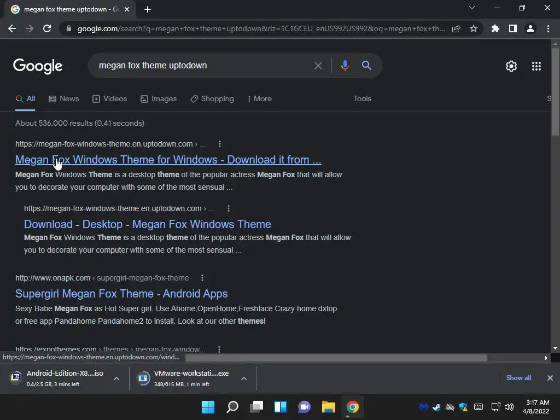Open the tab search chevron
560x420 pixels.
pos(472,8)
